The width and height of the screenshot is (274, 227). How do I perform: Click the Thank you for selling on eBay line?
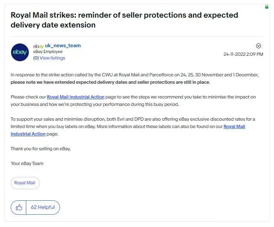(x=41, y=149)
